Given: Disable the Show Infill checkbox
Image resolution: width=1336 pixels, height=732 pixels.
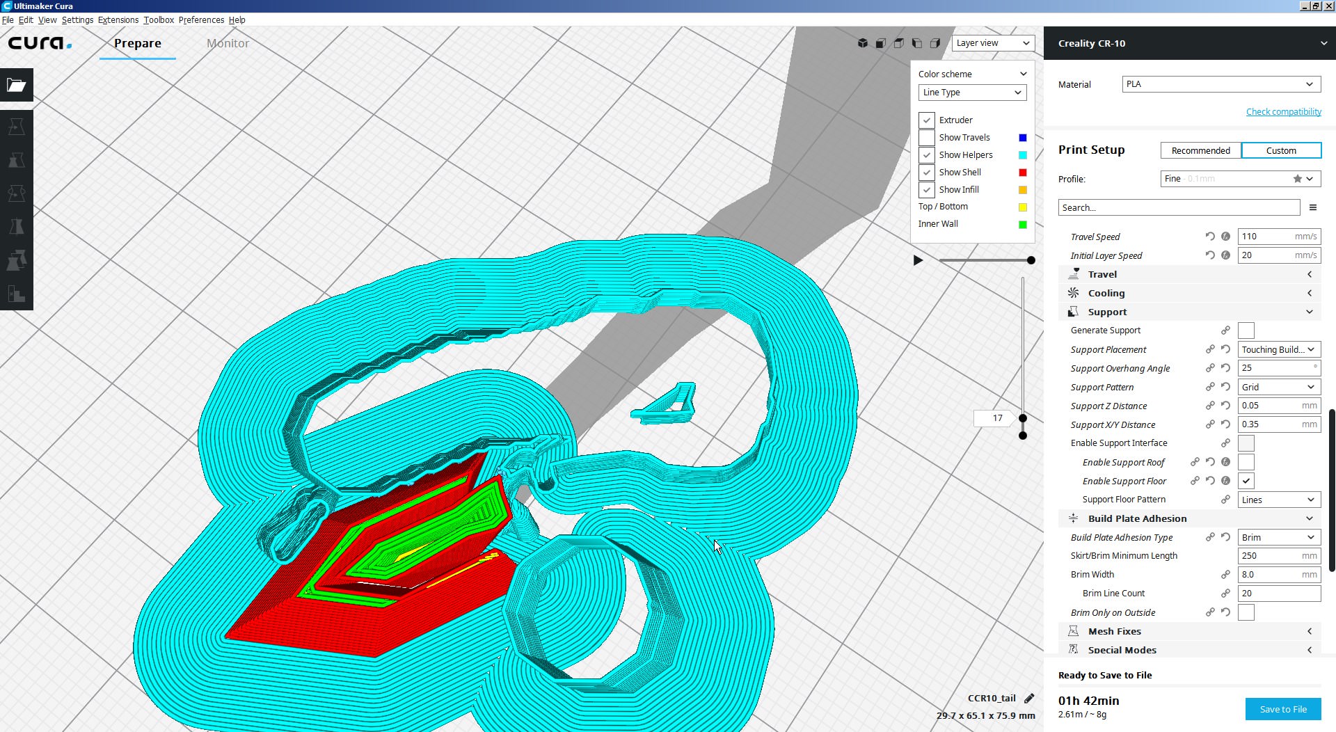Looking at the screenshot, I should [926, 189].
